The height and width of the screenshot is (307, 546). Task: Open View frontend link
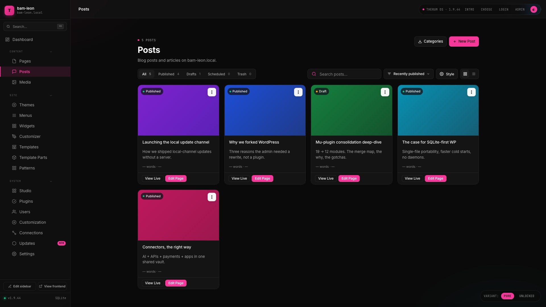52,286
